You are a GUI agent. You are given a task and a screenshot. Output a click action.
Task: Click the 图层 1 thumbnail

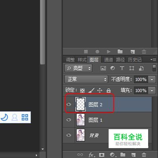81,120
